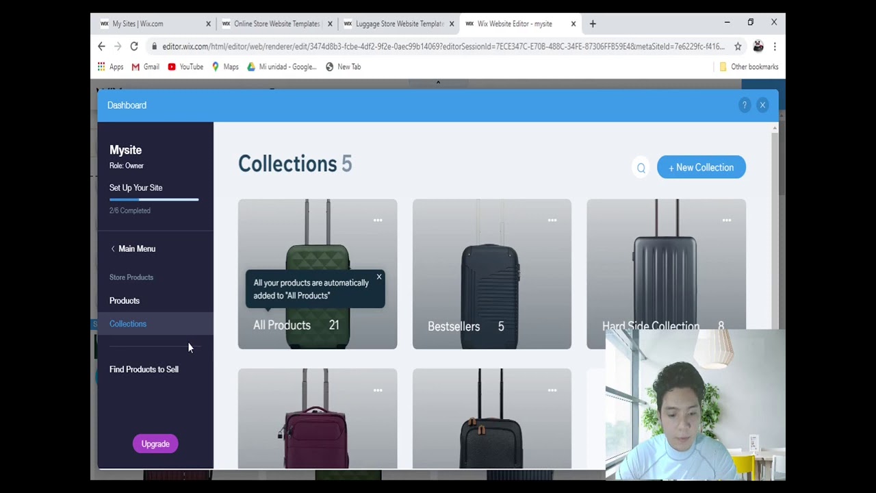
Task: Open Other bookmarks folder
Action: click(x=749, y=66)
